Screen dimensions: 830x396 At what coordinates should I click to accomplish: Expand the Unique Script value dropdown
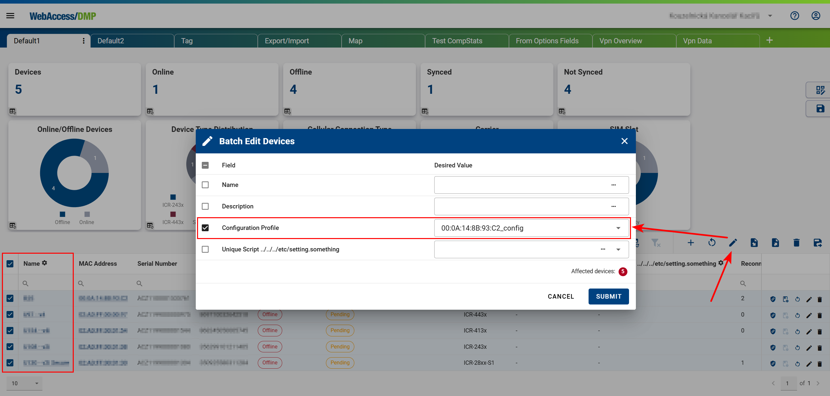point(618,249)
